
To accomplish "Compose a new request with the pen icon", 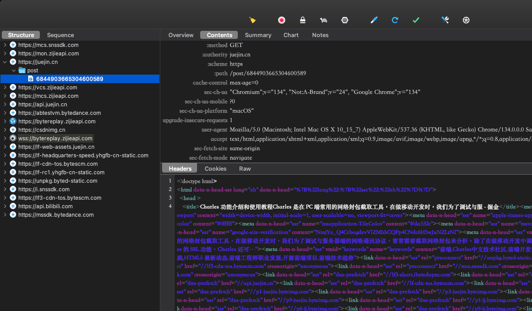I will pos(374,20).
